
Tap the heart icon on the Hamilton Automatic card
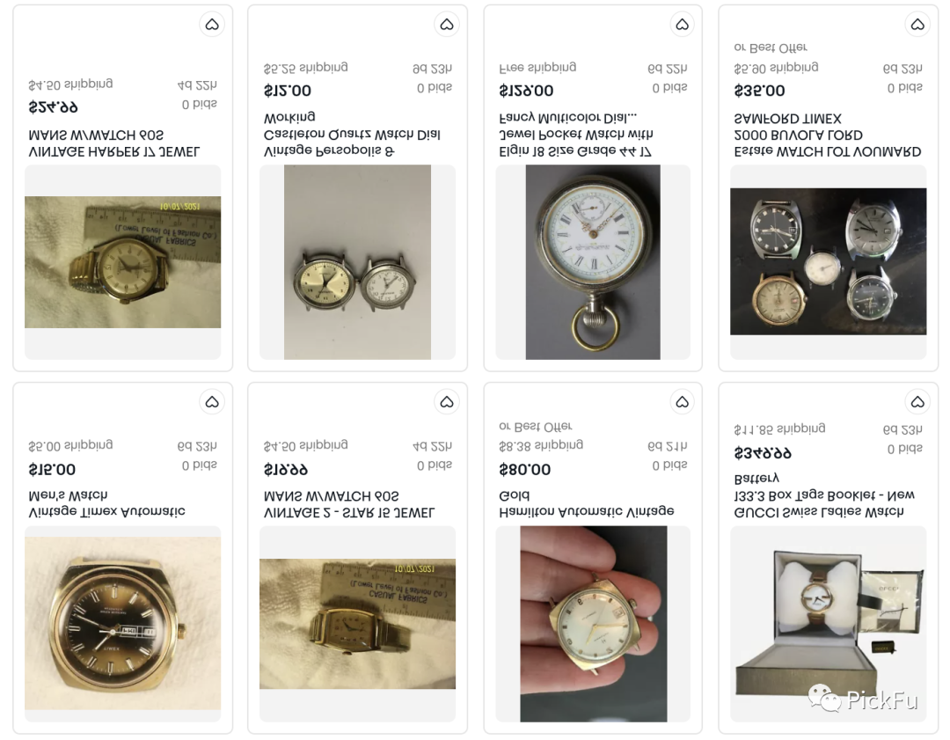coord(683,401)
